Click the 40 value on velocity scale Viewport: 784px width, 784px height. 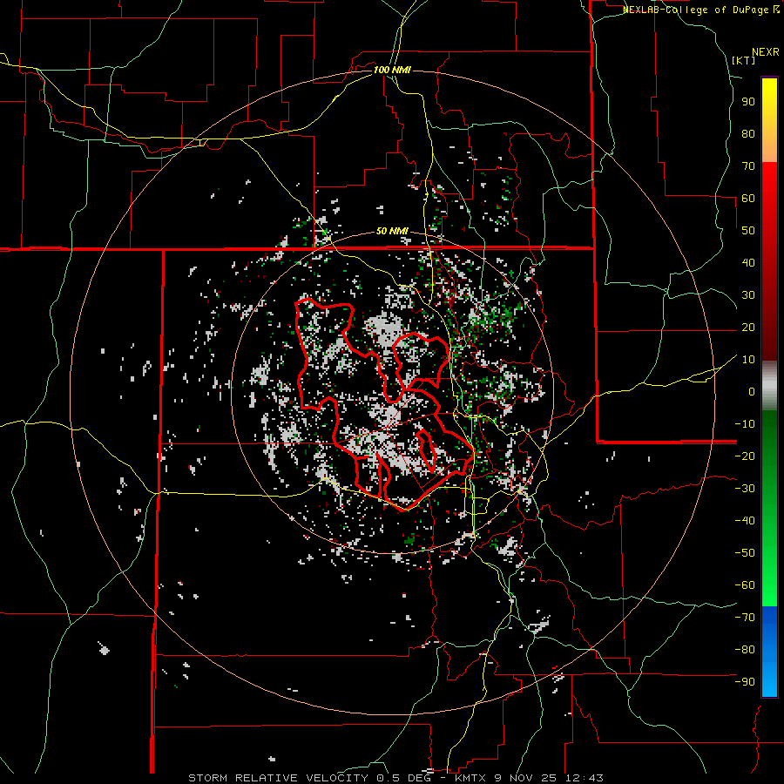click(x=748, y=262)
